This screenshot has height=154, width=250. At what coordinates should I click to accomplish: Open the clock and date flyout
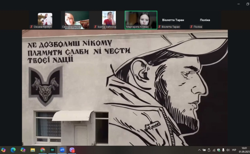[x=244, y=150]
